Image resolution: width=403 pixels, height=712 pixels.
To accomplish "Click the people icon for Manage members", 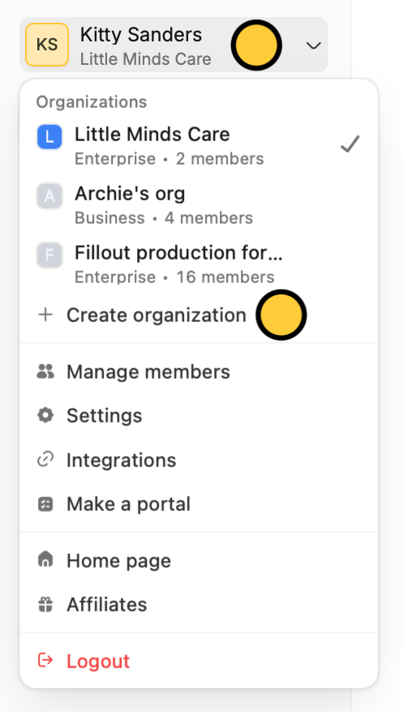I will pos(45,372).
